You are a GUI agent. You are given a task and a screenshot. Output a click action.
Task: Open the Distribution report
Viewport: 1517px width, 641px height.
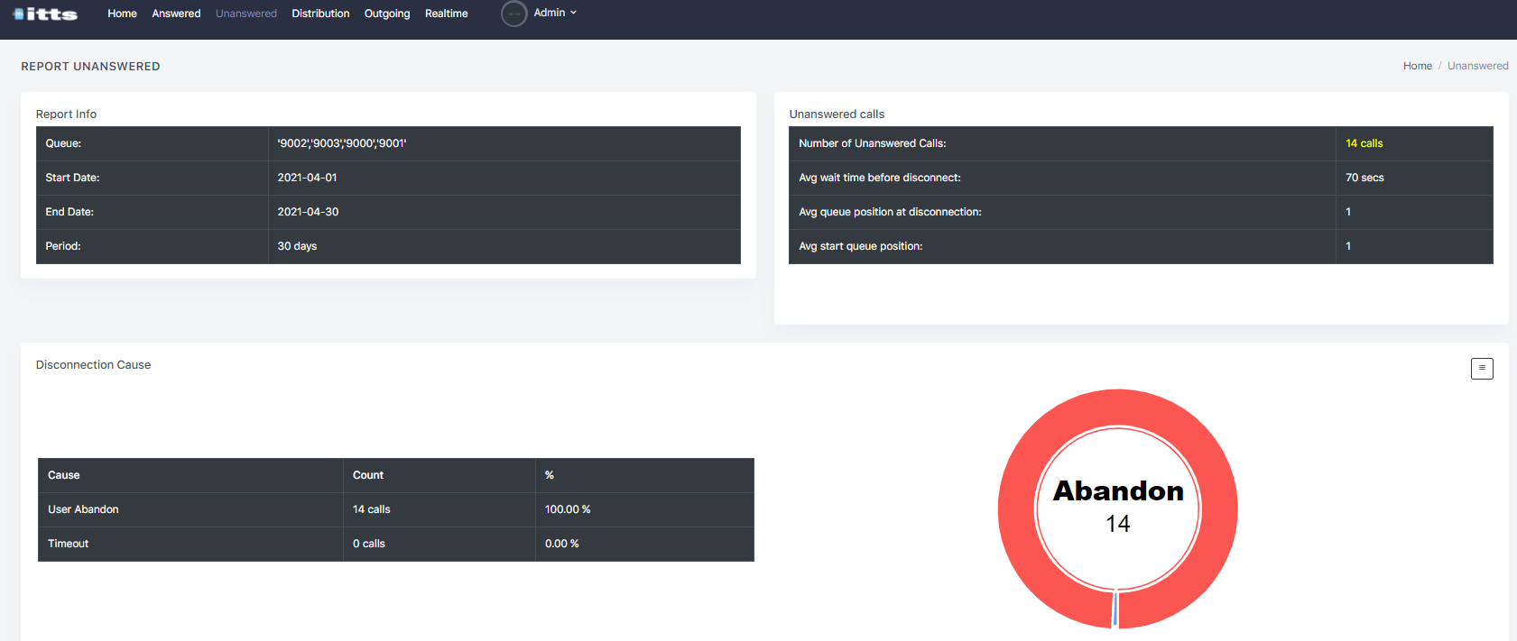coord(320,14)
